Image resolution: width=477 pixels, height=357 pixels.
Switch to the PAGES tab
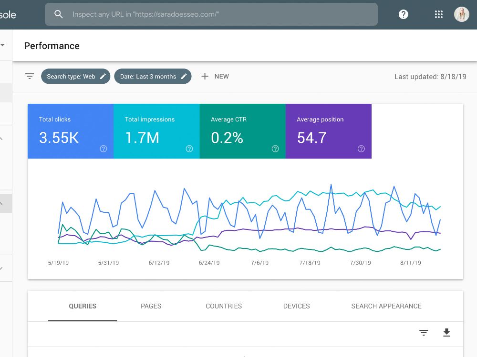click(x=151, y=306)
